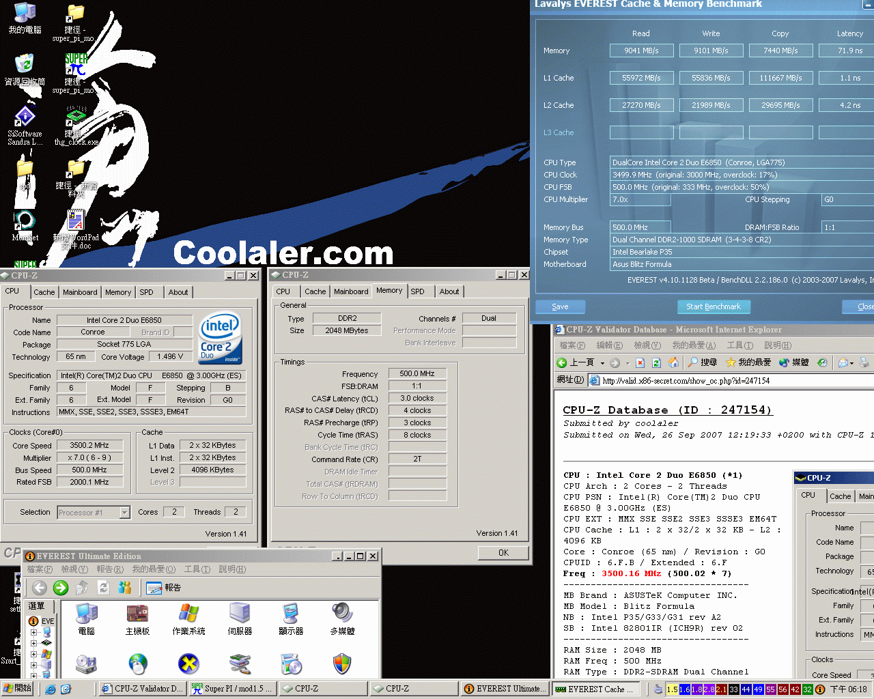Click the Brand ID button in CPU-Z
Screen dimensions: 874x699
pos(156,332)
